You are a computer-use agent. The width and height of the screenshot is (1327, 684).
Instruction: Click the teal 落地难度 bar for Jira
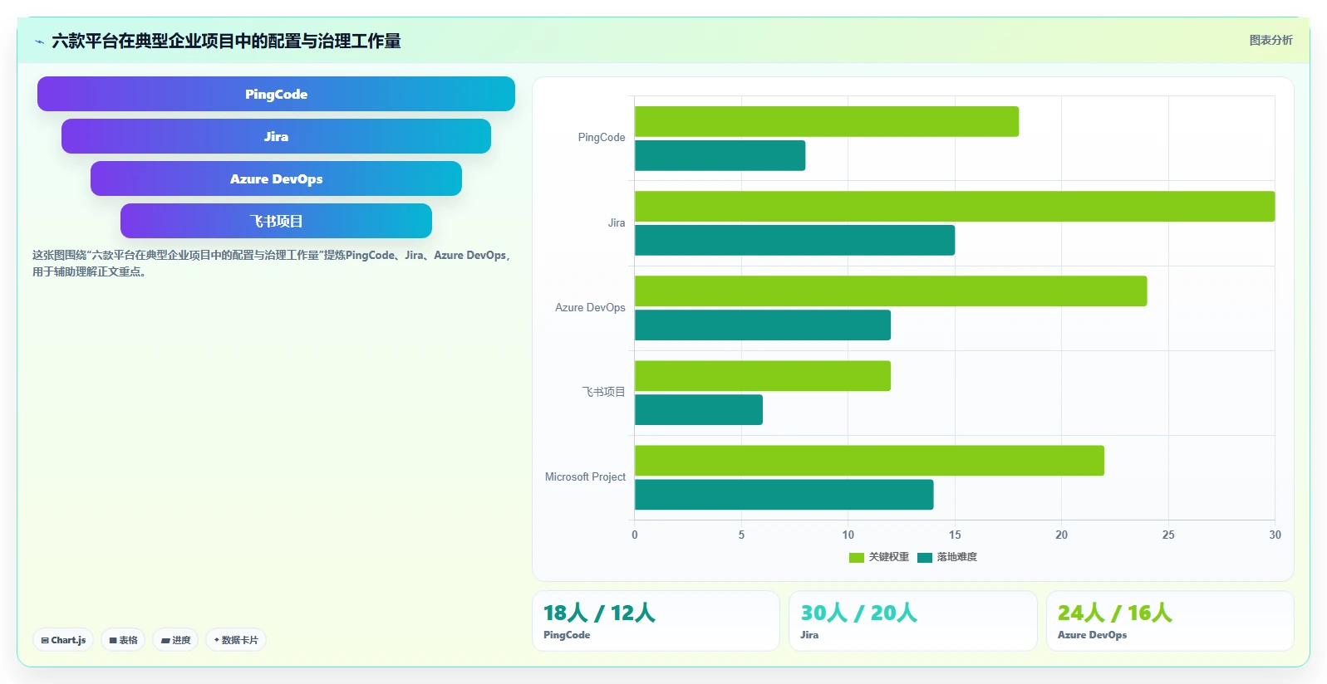tap(794, 240)
